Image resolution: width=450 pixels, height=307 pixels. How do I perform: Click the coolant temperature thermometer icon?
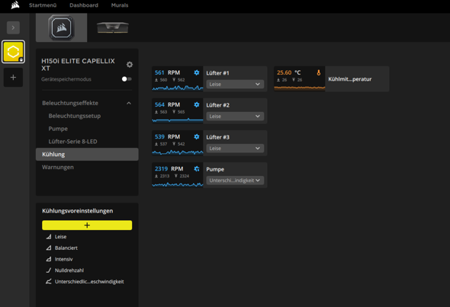tap(319, 72)
